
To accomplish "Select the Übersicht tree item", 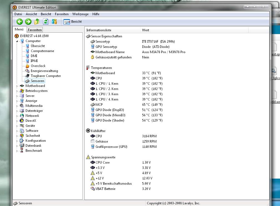I will click(38, 46).
